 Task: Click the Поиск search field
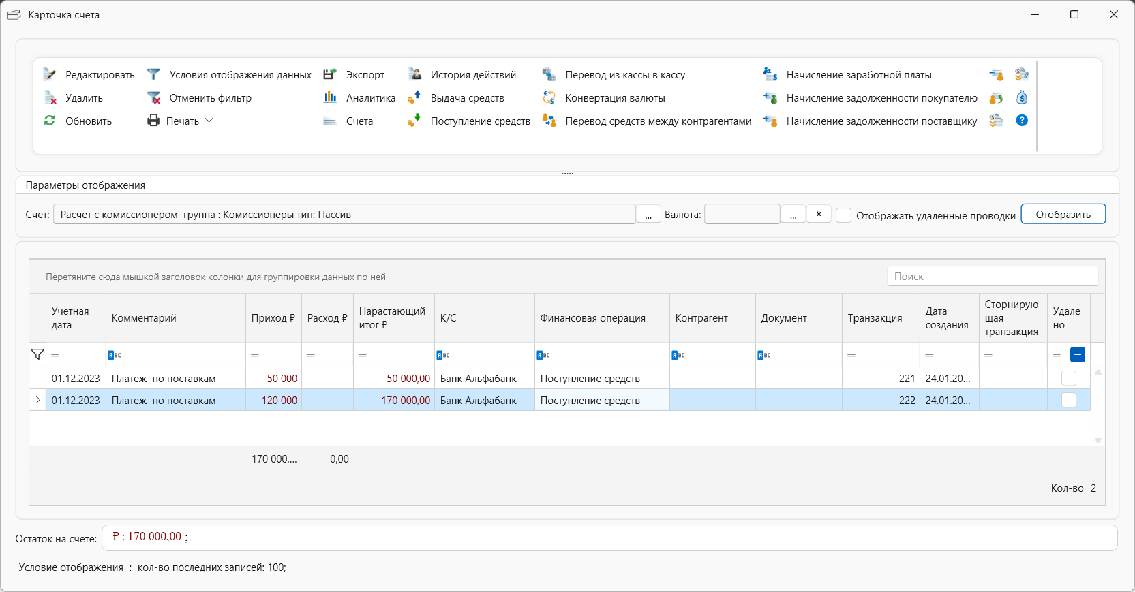click(x=993, y=276)
